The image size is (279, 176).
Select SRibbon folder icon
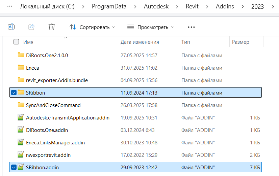(21, 92)
